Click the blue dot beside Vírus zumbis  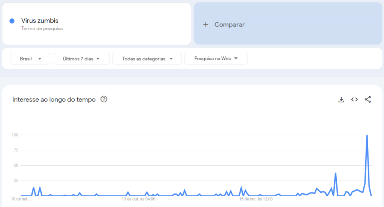coord(12,21)
